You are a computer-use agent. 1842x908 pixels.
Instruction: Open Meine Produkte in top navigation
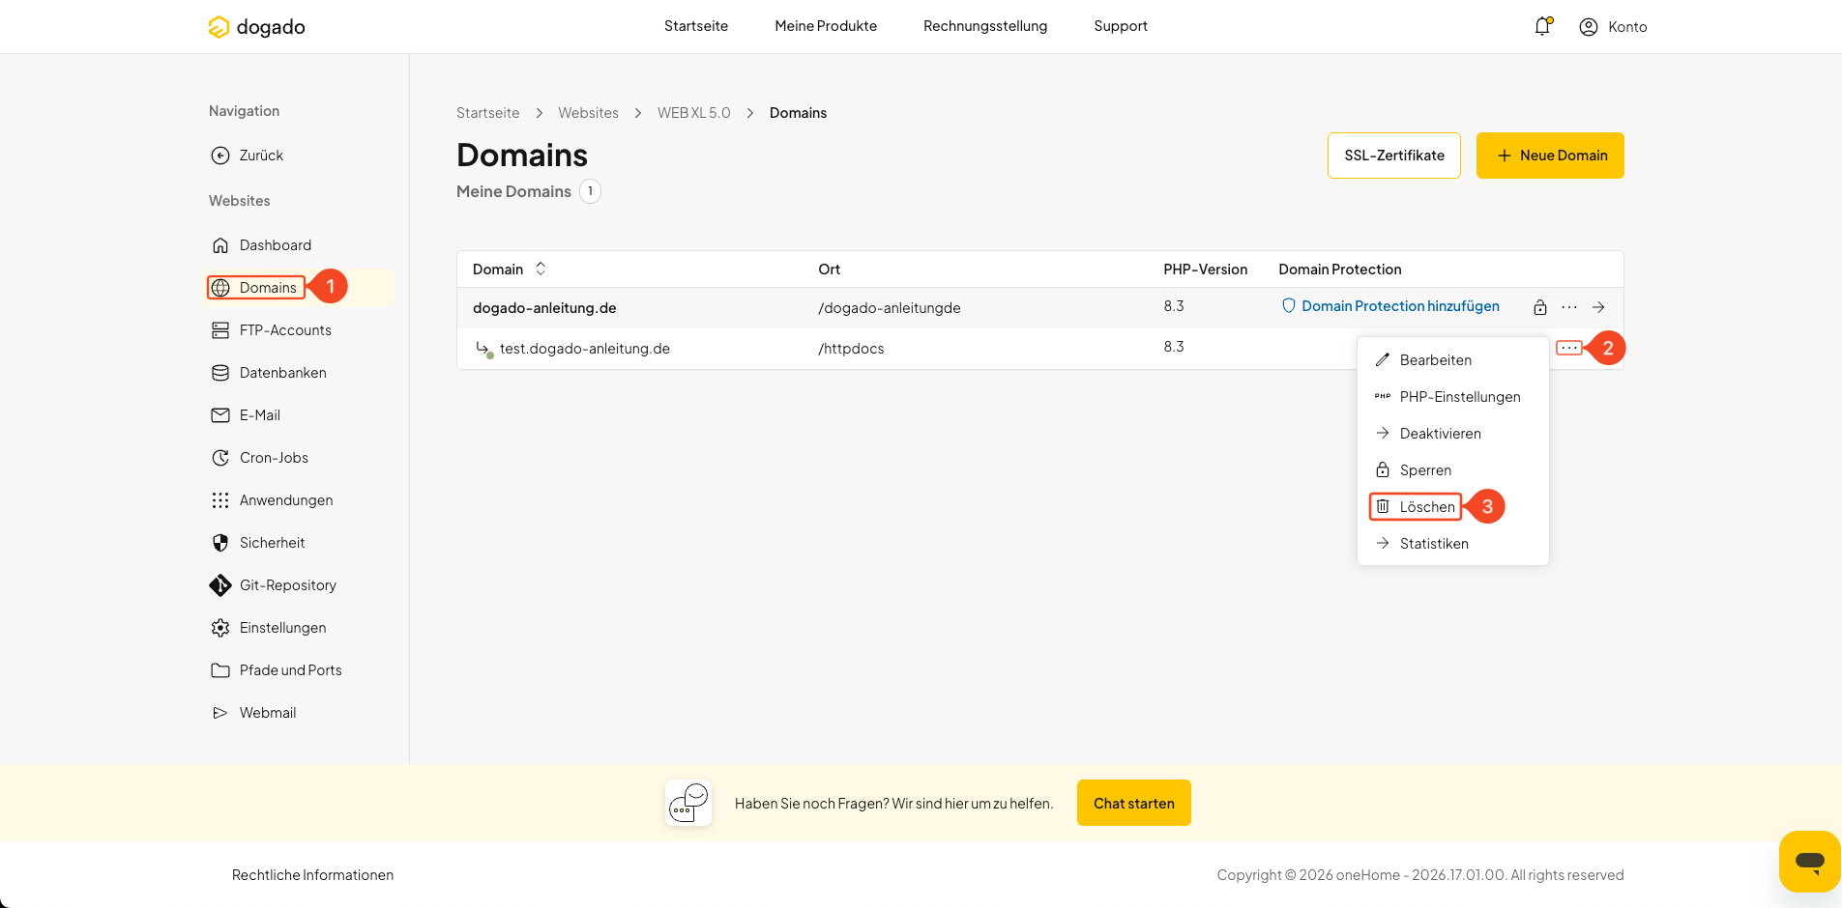(x=826, y=26)
